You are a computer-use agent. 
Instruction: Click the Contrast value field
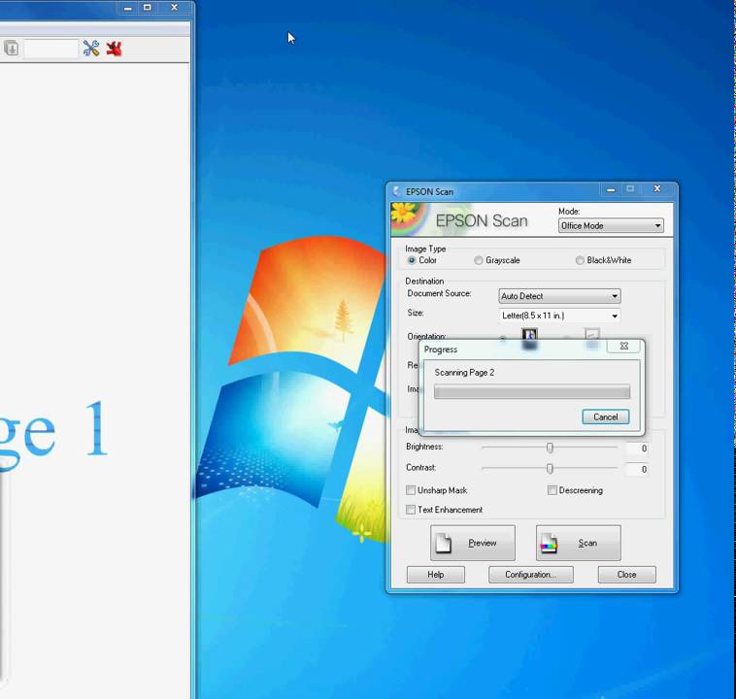coord(637,470)
